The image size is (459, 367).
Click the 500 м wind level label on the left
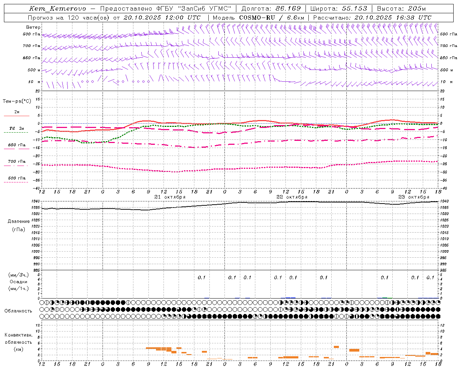[34, 70]
